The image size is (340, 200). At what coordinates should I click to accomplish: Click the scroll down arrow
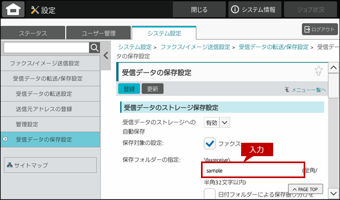tap(334, 193)
